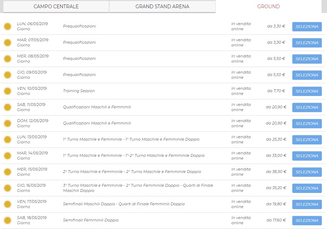Click Seleziona for GIO 09/05/2019 Prequalificazioni
Screen dimensions: 327x229
tap(307, 75)
